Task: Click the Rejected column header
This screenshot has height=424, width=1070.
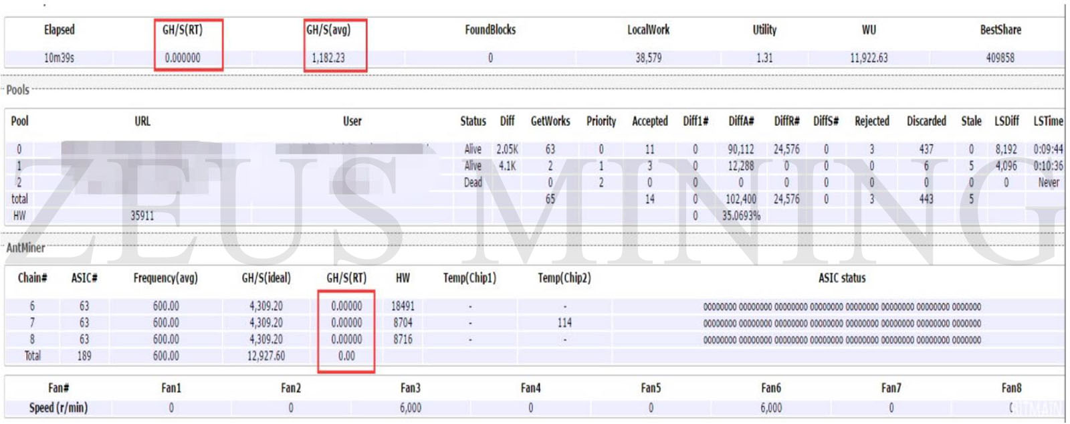Action: (x=872, y=121)
